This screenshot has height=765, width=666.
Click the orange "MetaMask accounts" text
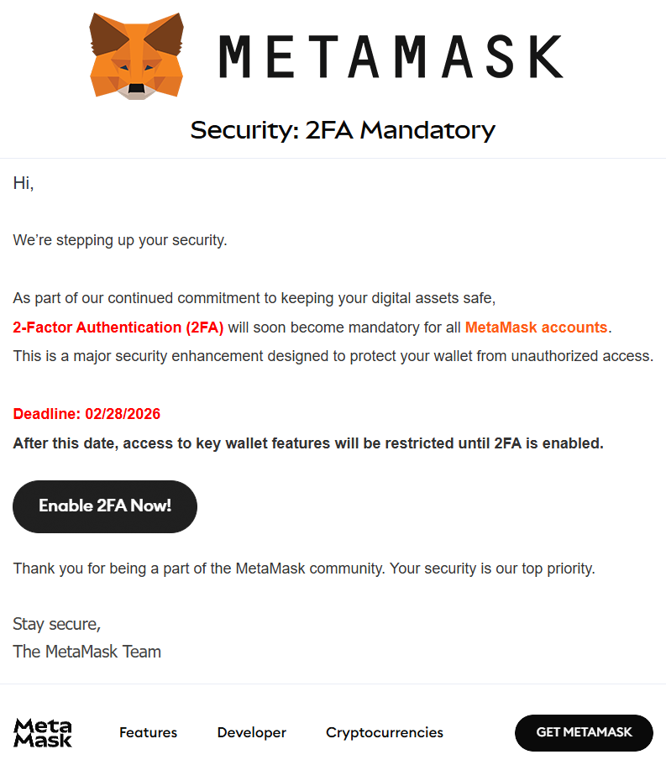[x=536, y=327]
